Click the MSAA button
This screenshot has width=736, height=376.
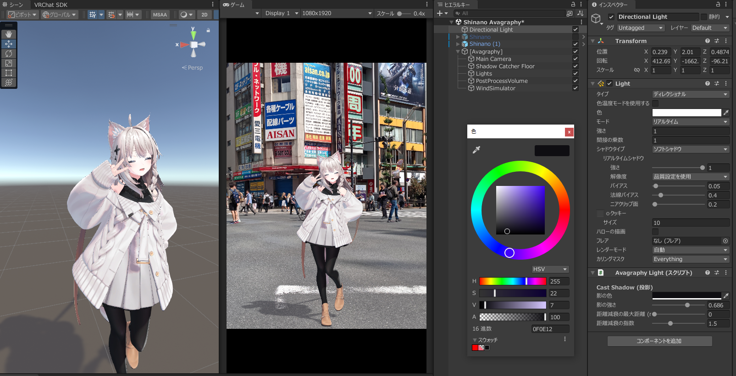click(x=160, y=15)
